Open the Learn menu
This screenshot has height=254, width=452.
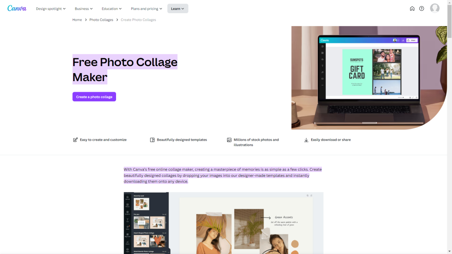[177, 9]
